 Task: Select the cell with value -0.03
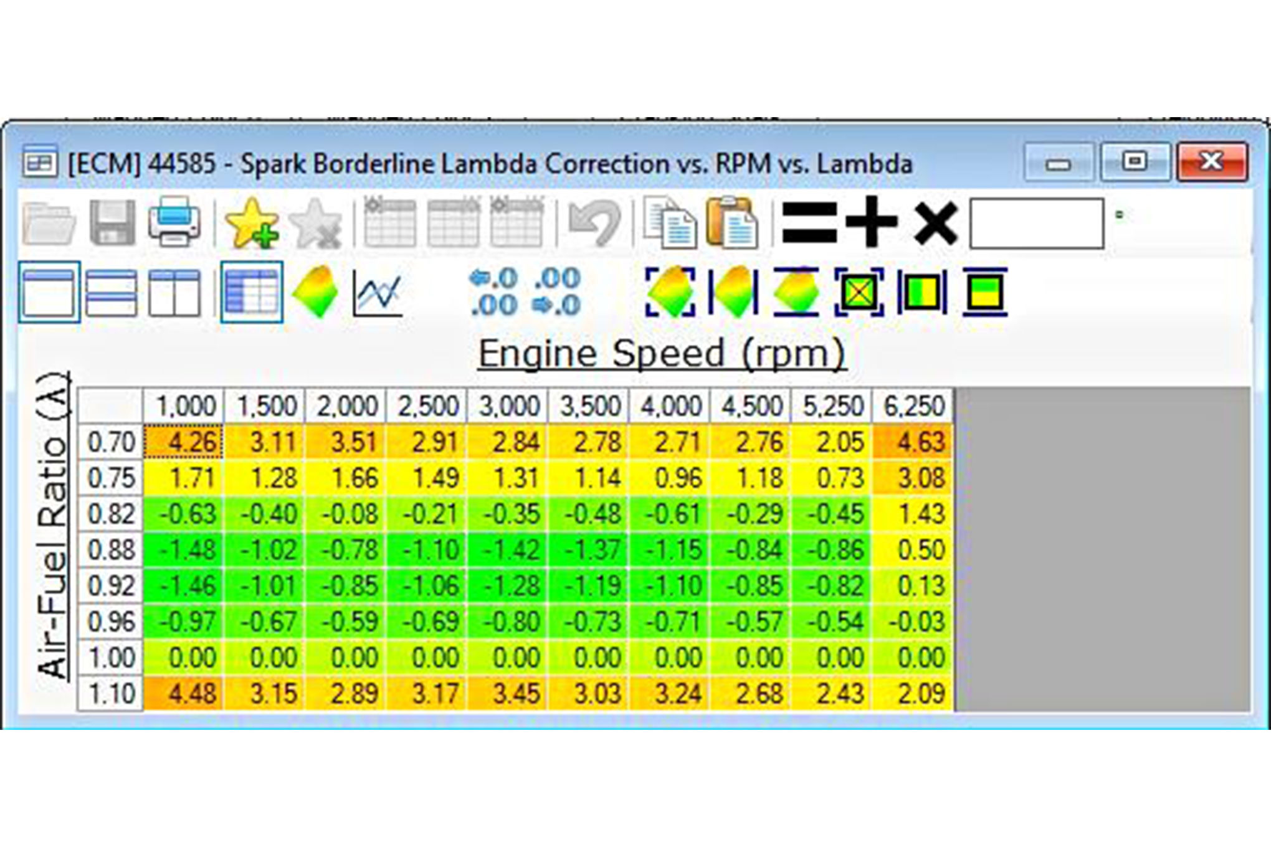(x=913, y=622)
